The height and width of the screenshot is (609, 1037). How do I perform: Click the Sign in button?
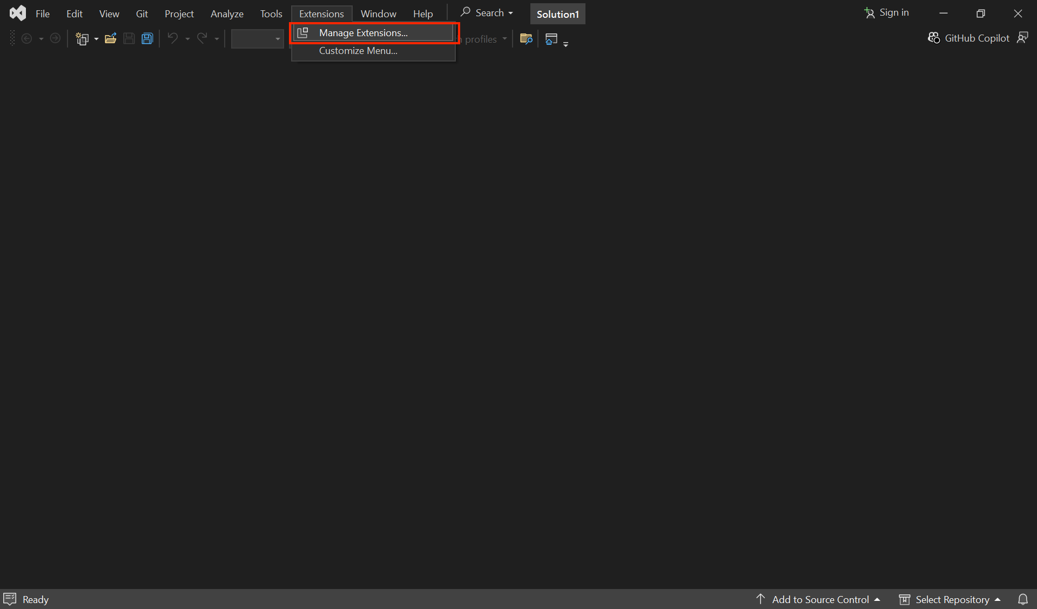(x=886, y=13)
